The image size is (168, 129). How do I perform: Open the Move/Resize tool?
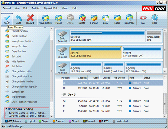[x=45, y=19]
